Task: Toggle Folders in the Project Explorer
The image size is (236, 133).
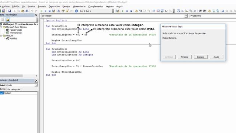Action: coord(8,20)
